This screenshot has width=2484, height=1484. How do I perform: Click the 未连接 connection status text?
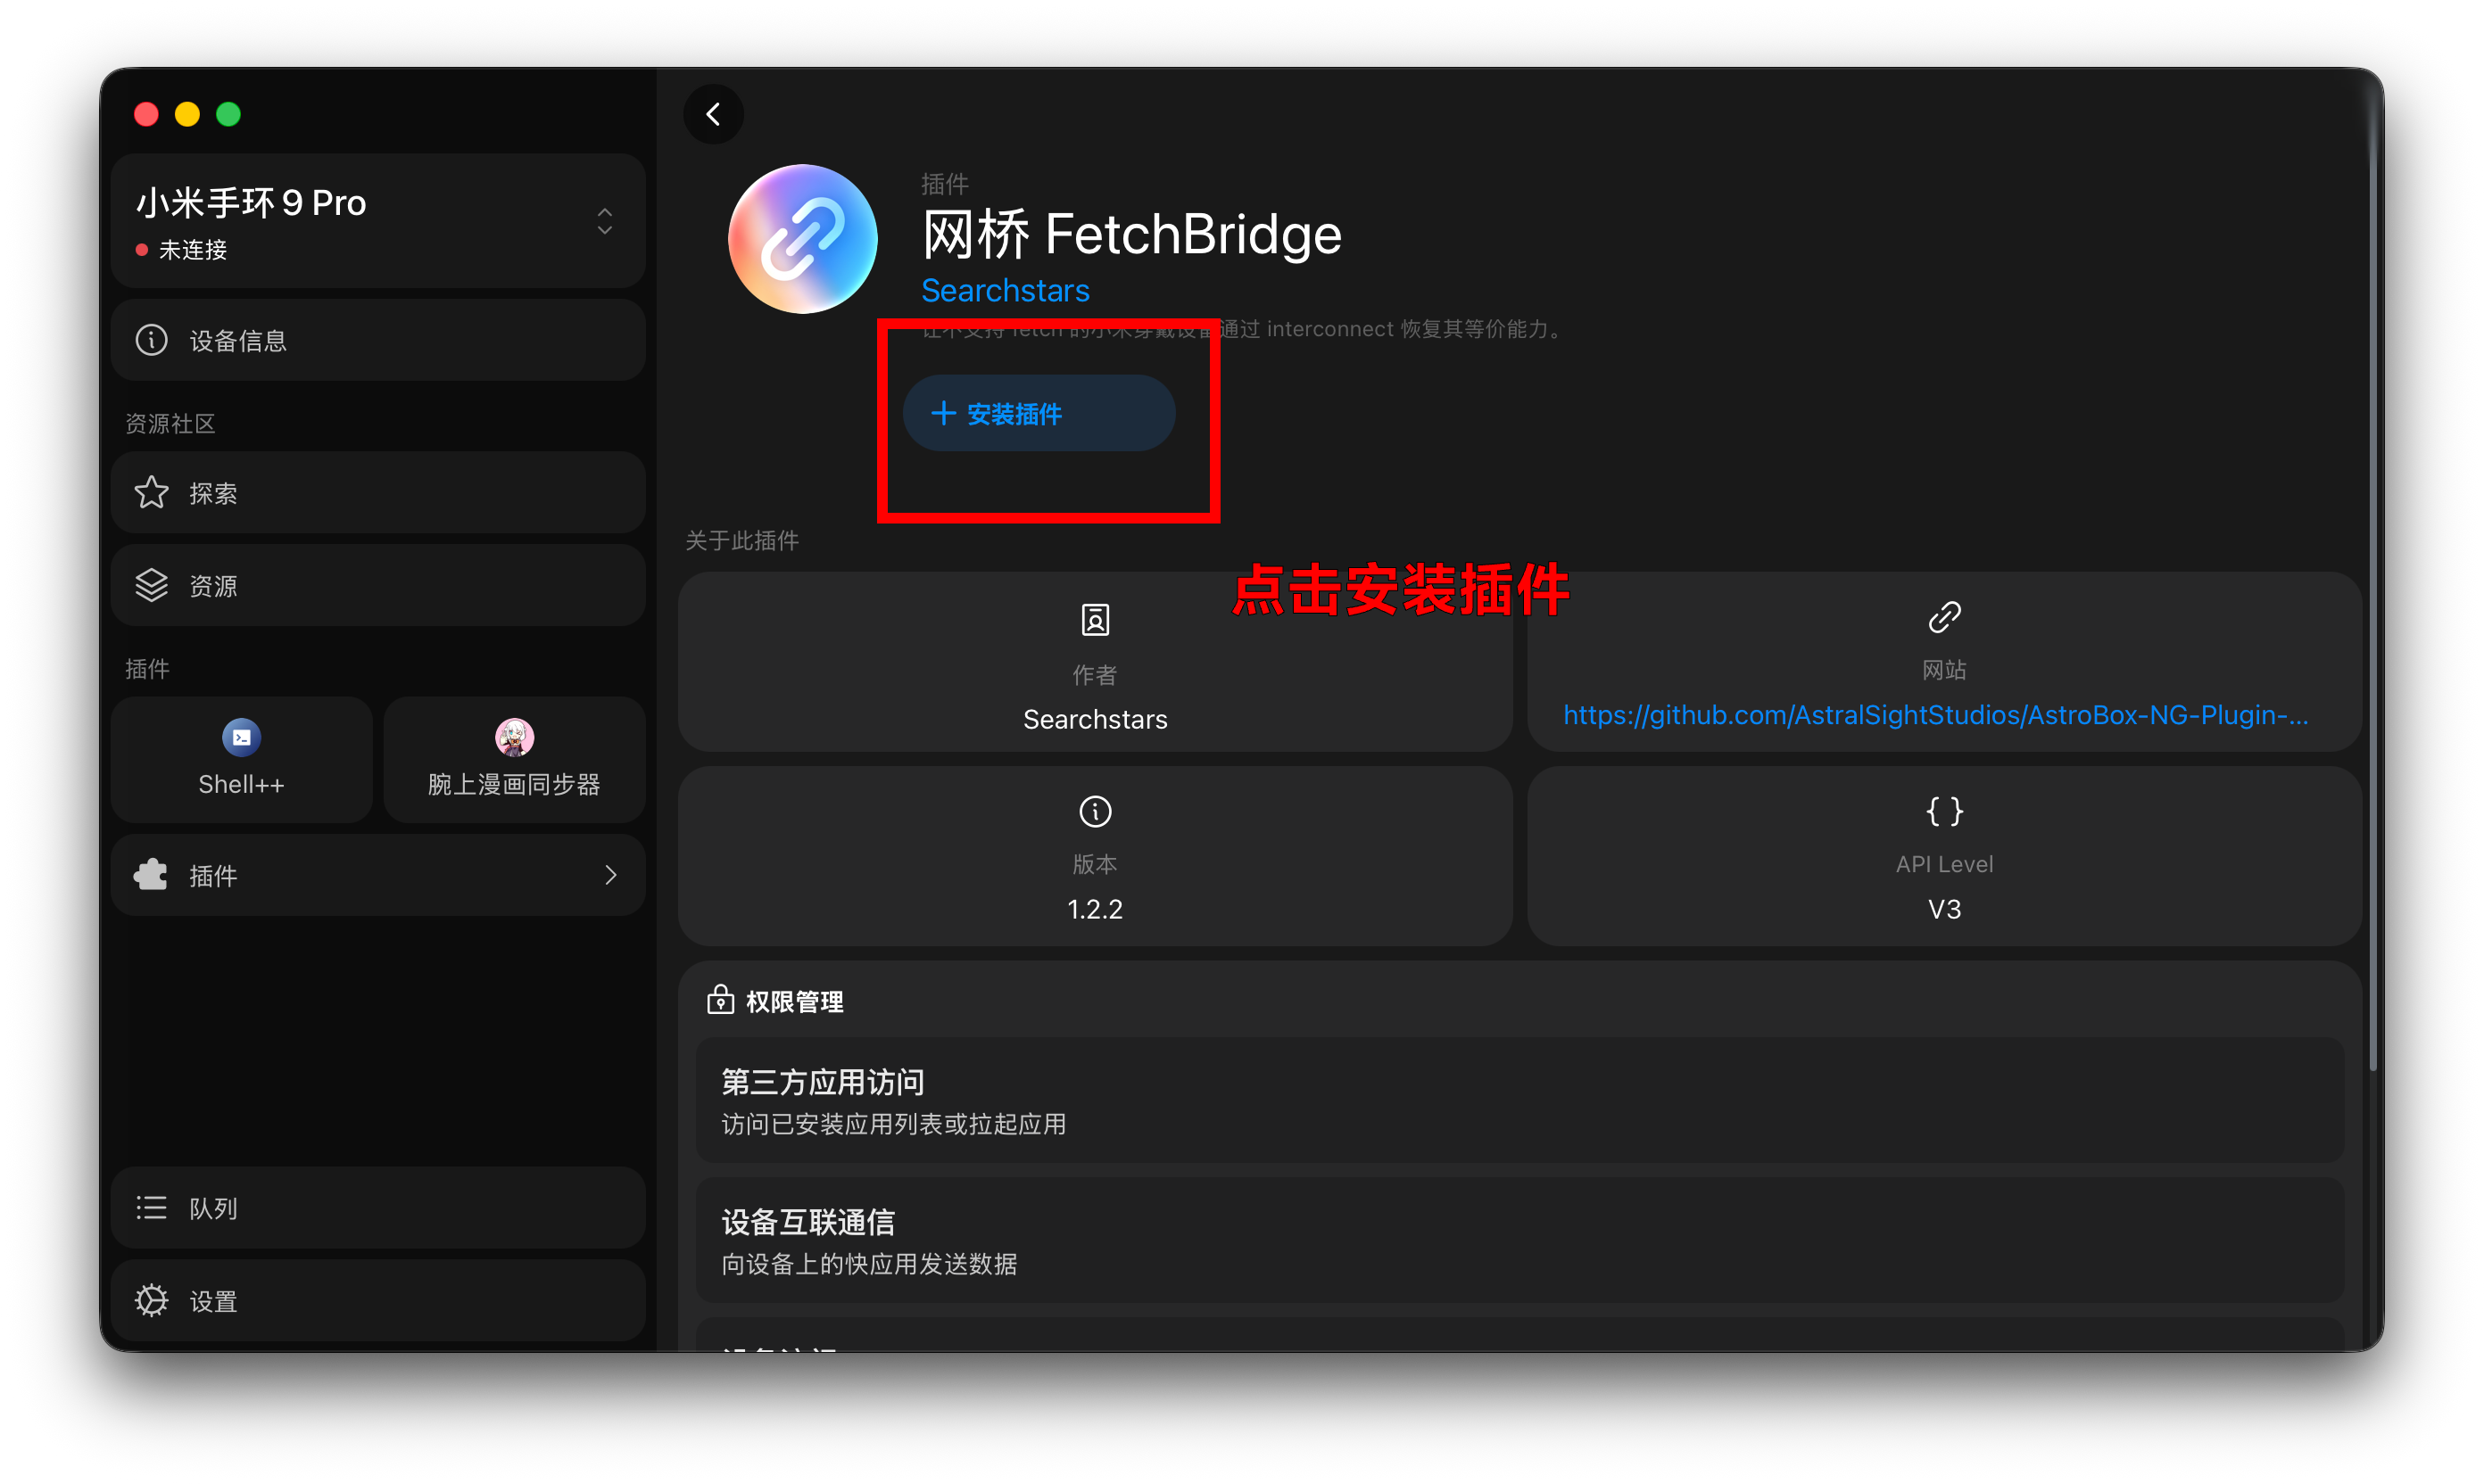tap(193, 250)
